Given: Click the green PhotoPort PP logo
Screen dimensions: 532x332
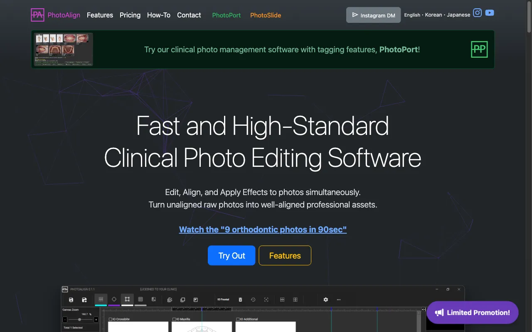Looking at the screenshot, I should point(479,49).
